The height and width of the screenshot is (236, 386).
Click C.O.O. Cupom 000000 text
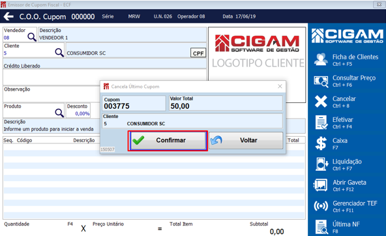click(57, 17)
